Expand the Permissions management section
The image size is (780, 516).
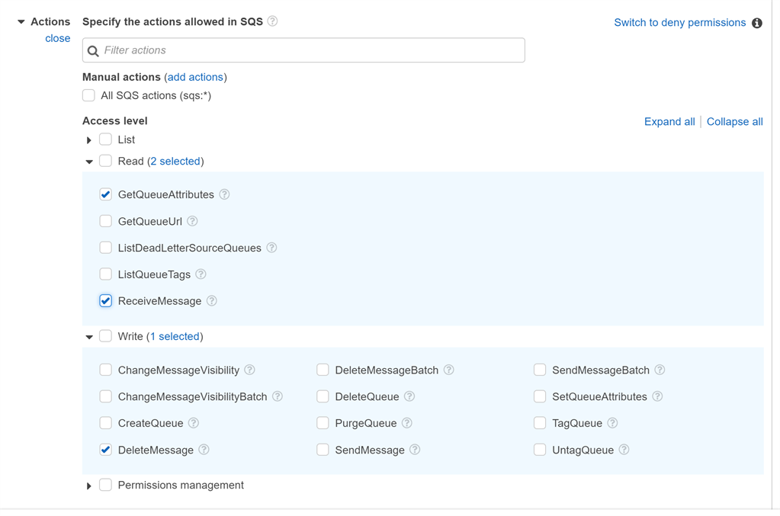pos(88,485)
